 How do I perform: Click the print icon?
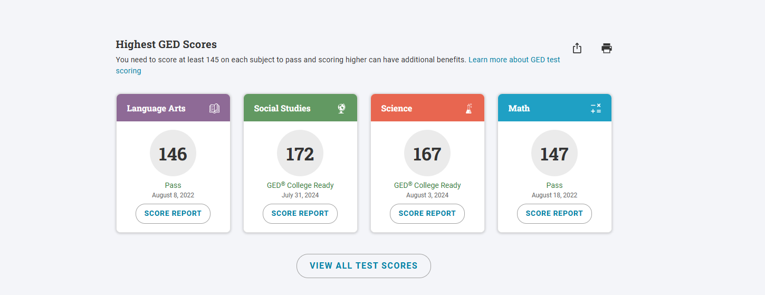click(x=607, y=48)
